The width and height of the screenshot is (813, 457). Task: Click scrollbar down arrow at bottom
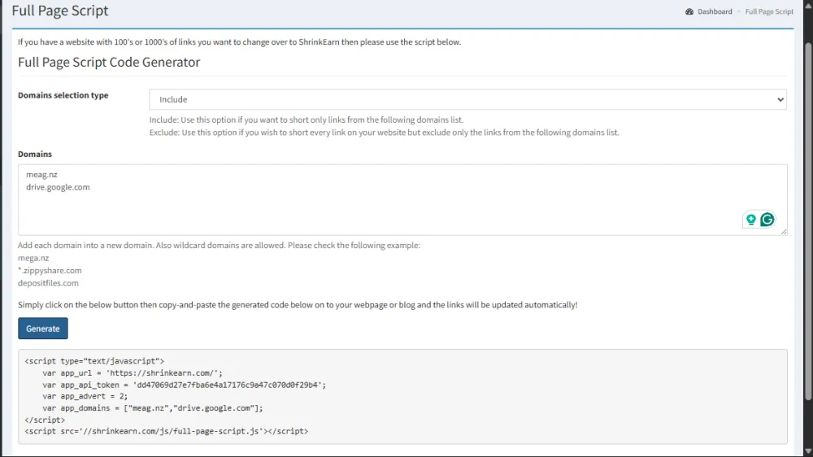[x=808, y=451]
